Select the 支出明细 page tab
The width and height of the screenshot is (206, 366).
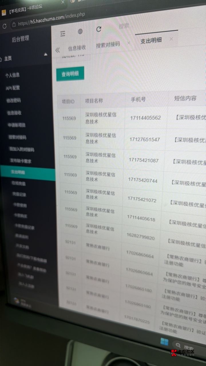[x=151, y=41]
